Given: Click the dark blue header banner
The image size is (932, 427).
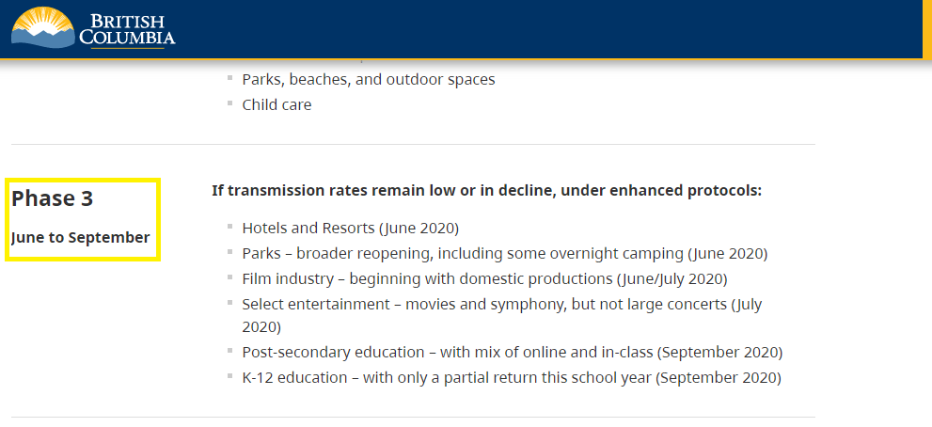Looking at the screenshot, I should point(461,29).
